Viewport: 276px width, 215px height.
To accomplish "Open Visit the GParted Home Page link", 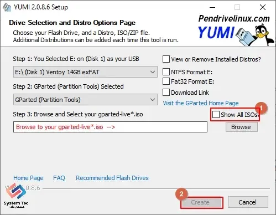I will [x=201, y=103].
